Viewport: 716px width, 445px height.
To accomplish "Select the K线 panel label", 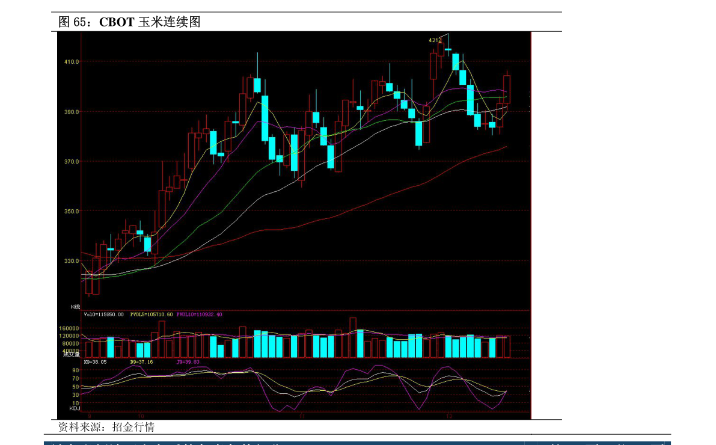I will [75, 307].
